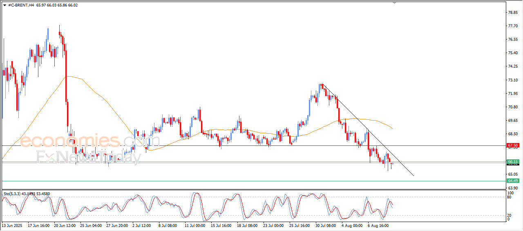
Task: Click the black descending trendline
Action: click(368, 130)
